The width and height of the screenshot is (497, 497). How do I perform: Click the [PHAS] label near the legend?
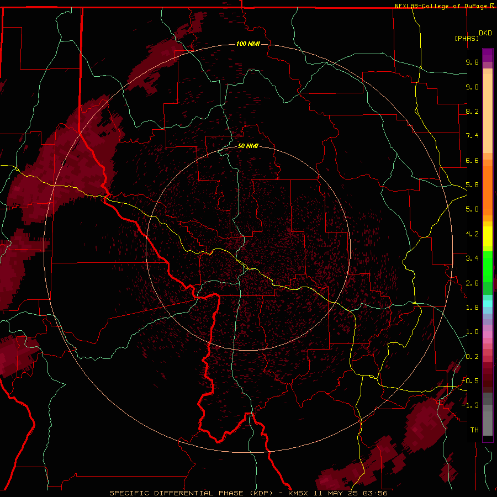point(467,38)
